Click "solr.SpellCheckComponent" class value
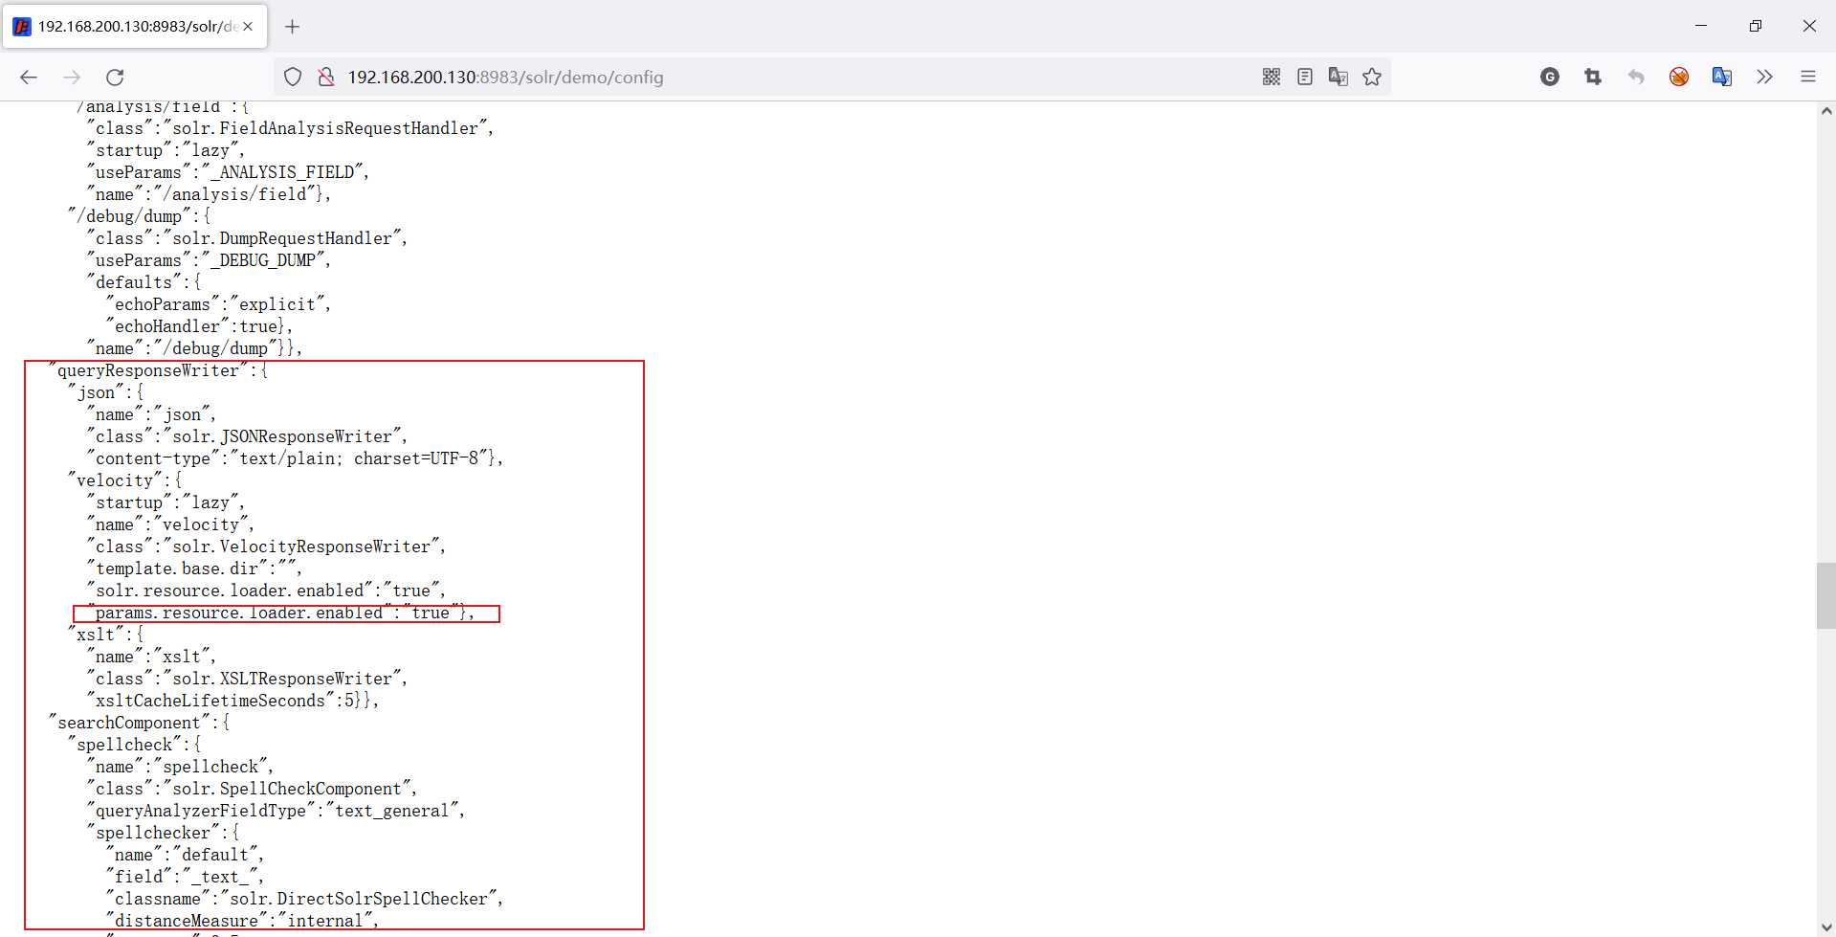Viewport: 1836px width, 937px height. tap(287, 789)
